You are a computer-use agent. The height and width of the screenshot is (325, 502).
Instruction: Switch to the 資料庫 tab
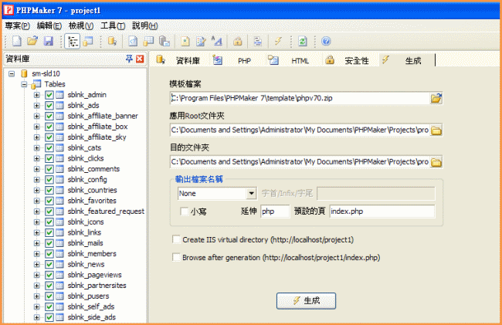point(181,60)
